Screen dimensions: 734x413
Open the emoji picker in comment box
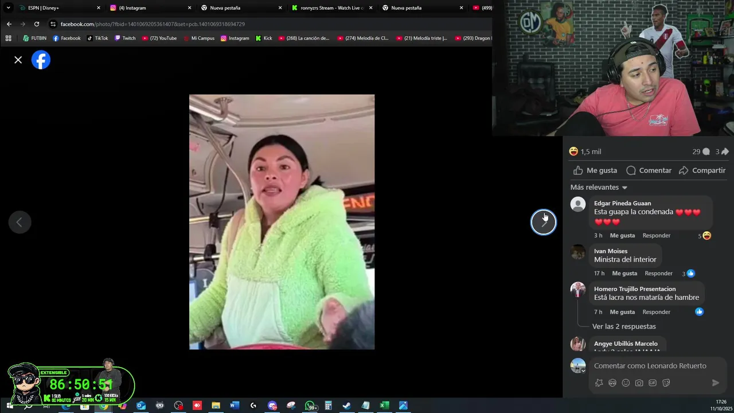pos(626,383)
